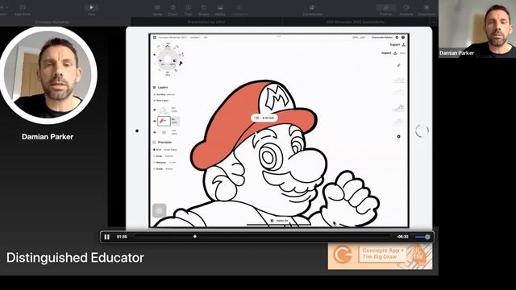516x290 pixels.
Task: Select the bottom grid layer thumbnail
Action: click(164, 132)
